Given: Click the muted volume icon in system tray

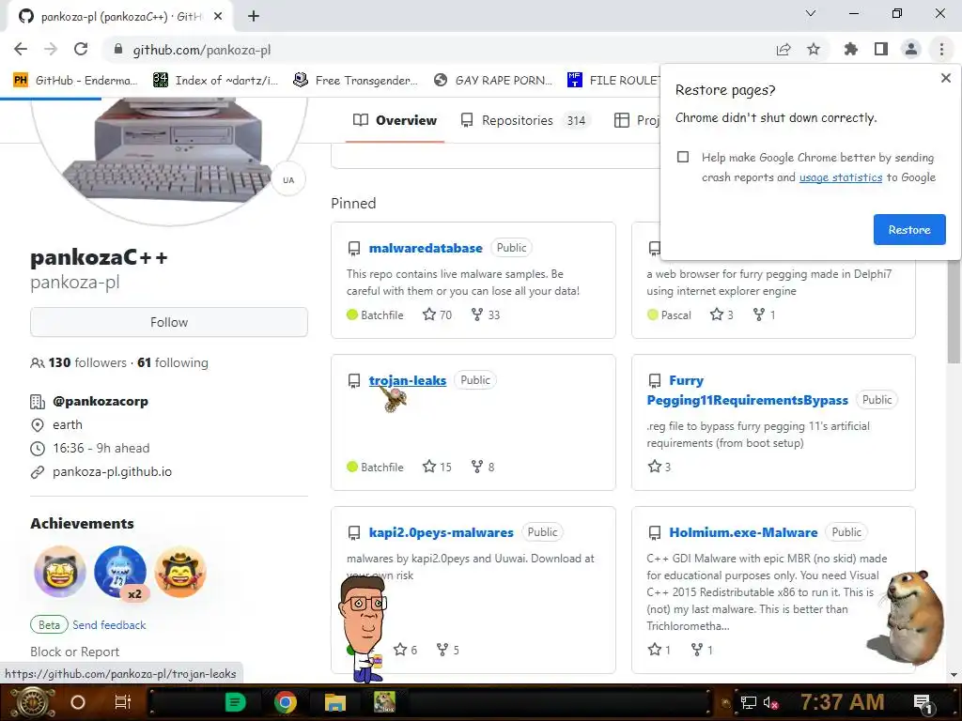Looking at the screenshot, I should point(770,702).
